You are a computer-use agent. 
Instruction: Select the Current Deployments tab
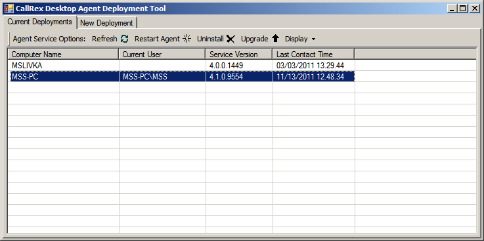point(40,22)
